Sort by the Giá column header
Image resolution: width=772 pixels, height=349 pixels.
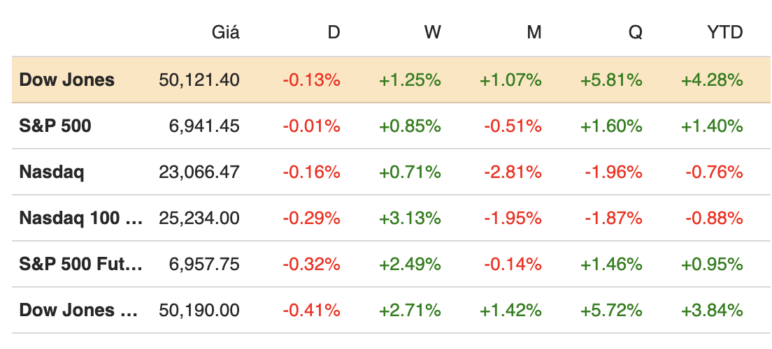coord(225,33)
